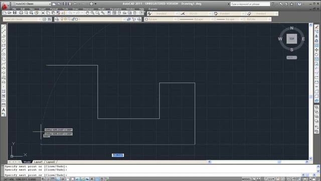This screenshot has width=321, height=181.
Task: Select the Multiline Text tool
Action: [4, 110]
